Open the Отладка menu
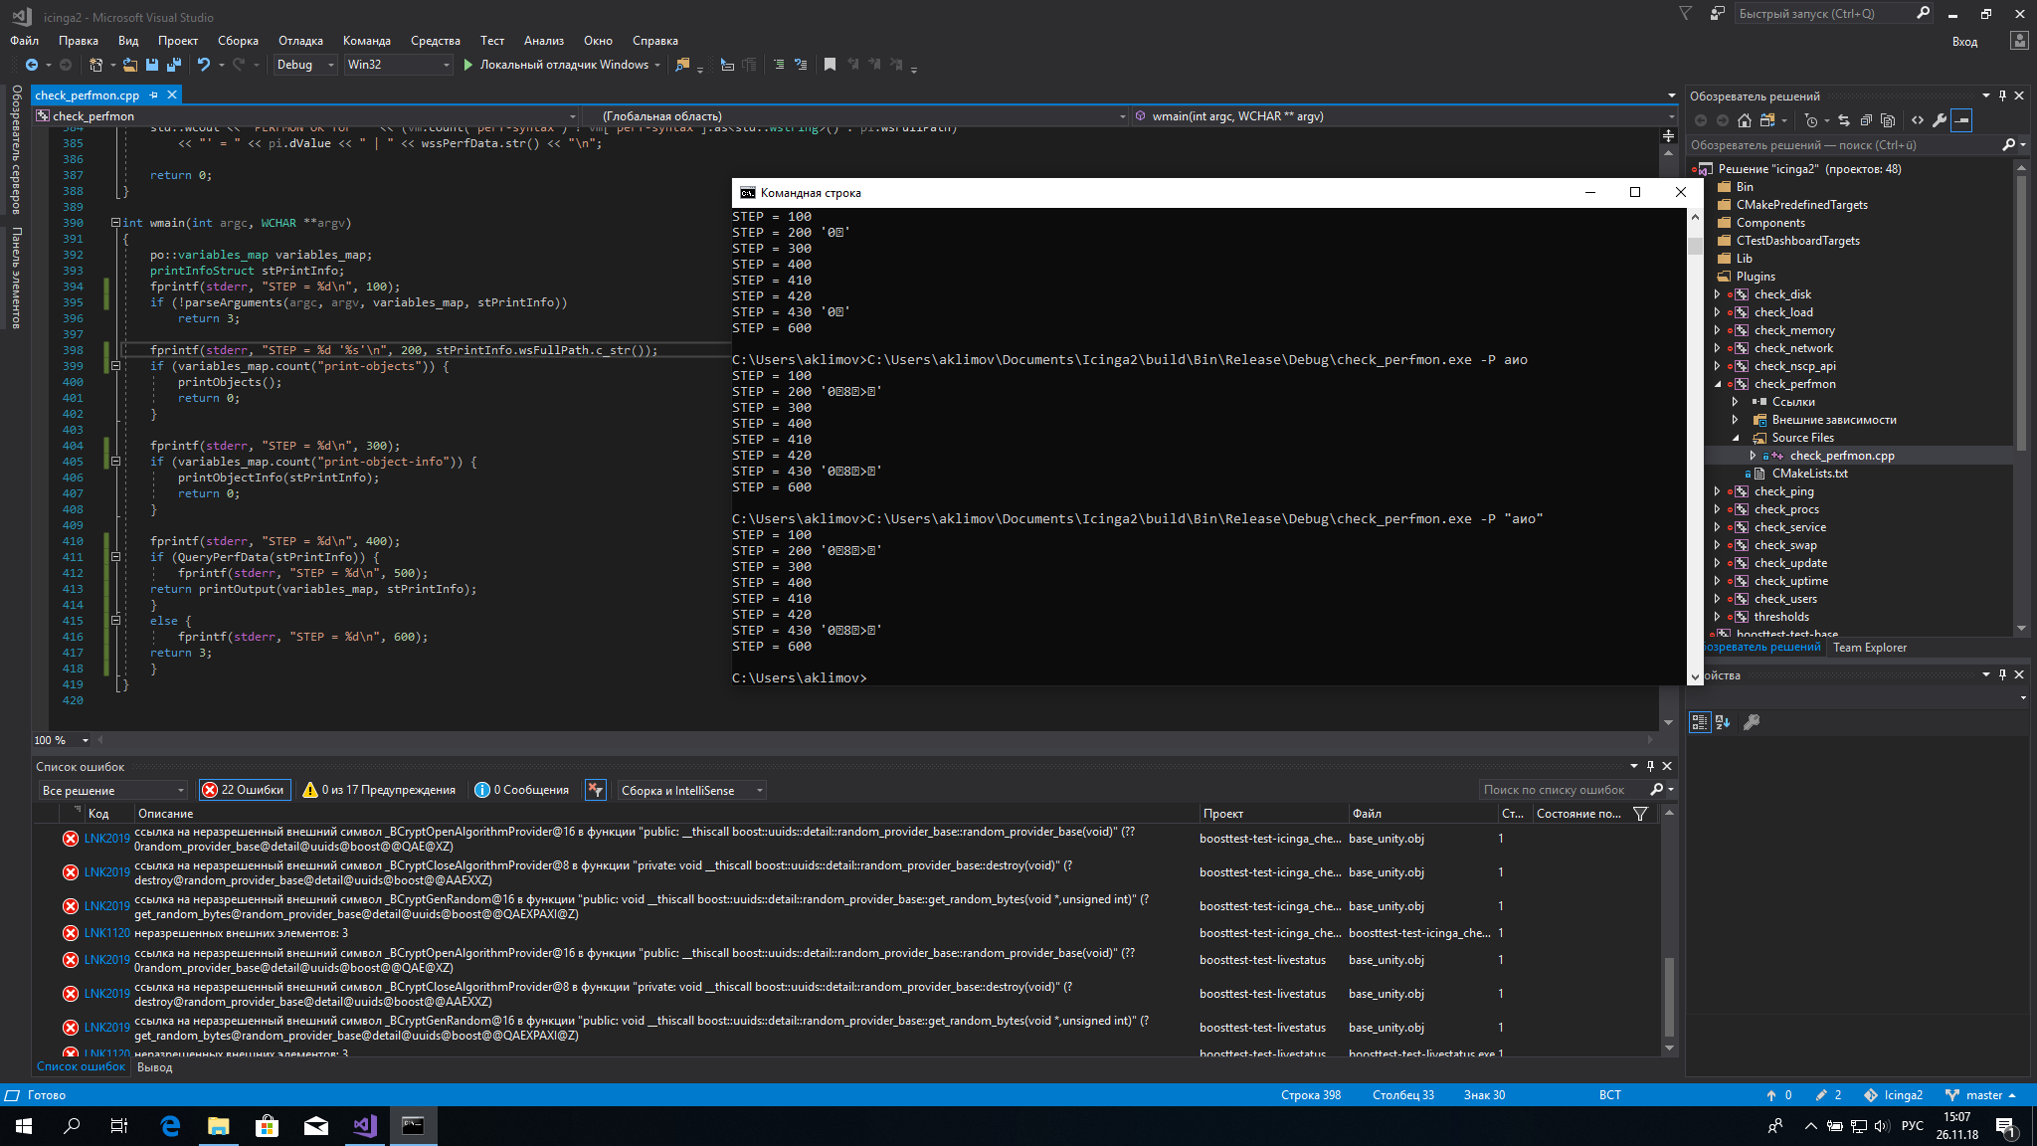Image resolution: width=2037 pixels, height=1146 pixels. [300, 41]
